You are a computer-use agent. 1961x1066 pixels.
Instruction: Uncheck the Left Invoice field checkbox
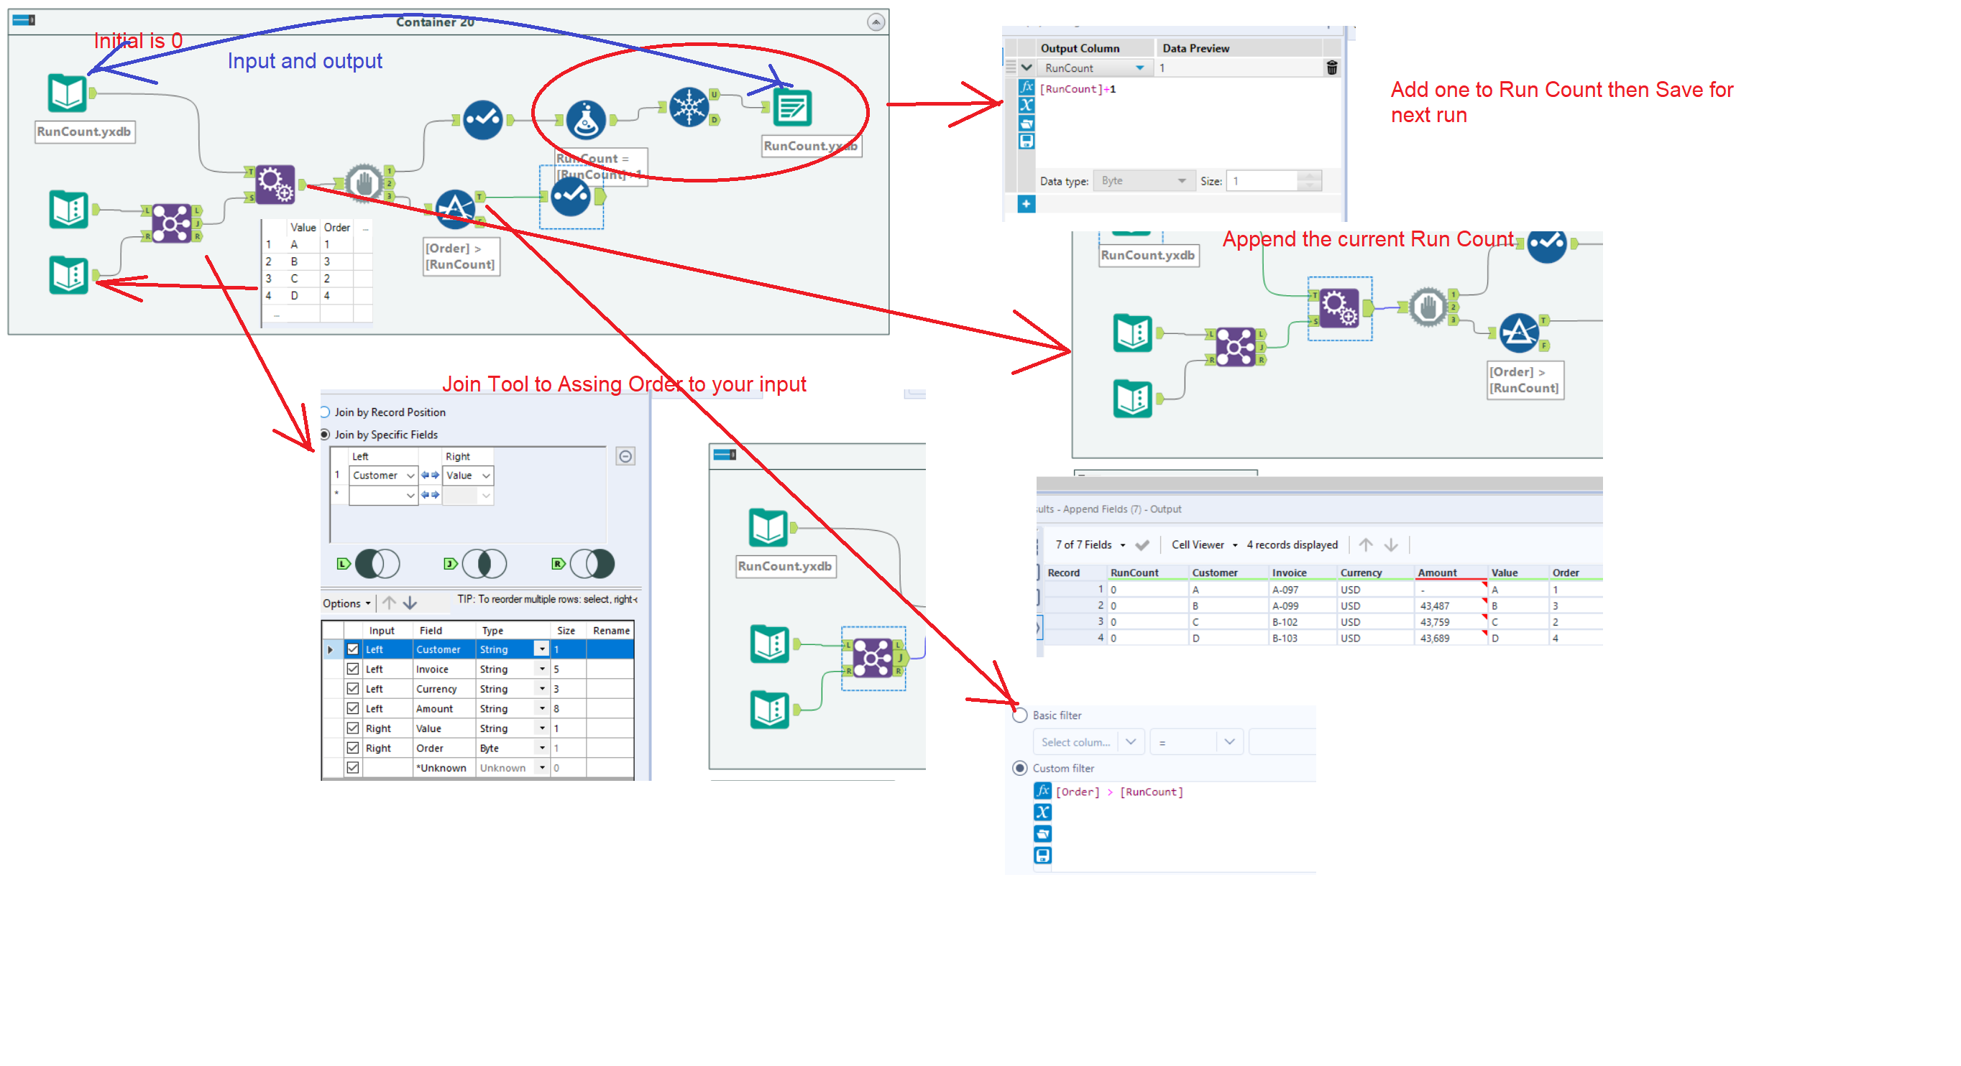tap(352, 669)
